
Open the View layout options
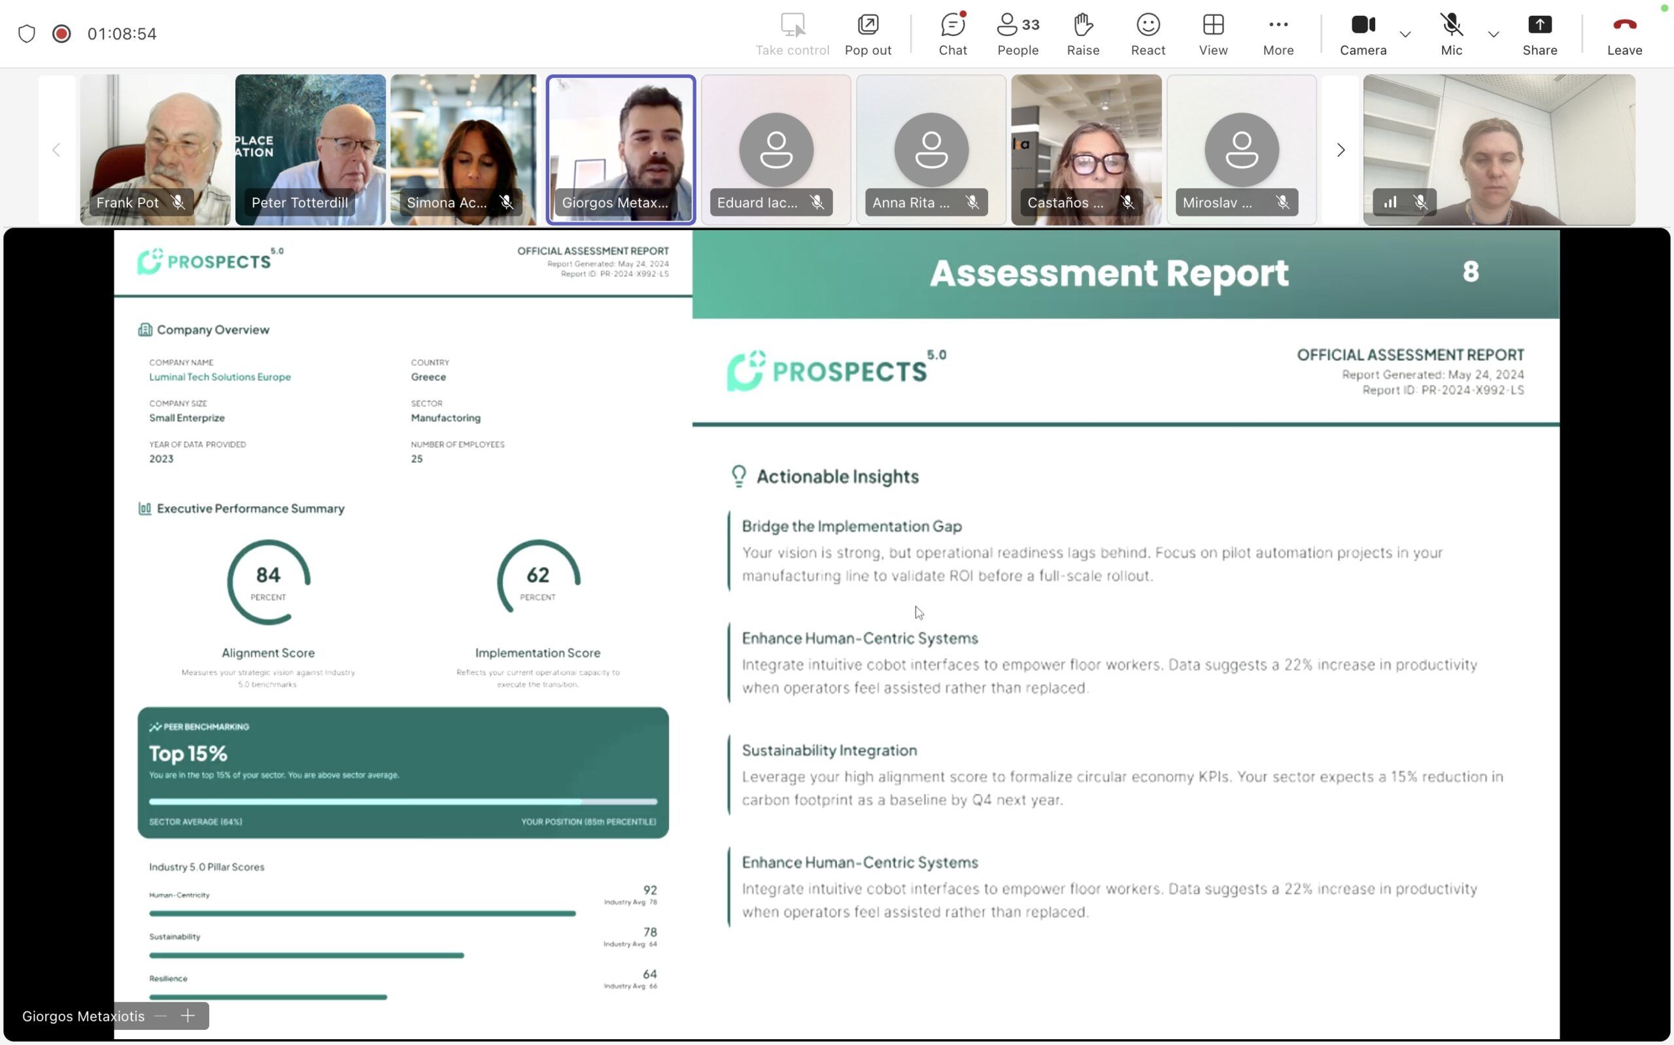pyautogui.click(x=1213, y=34)
